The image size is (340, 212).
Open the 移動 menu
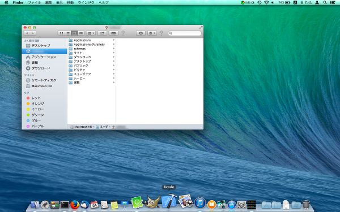70,3
